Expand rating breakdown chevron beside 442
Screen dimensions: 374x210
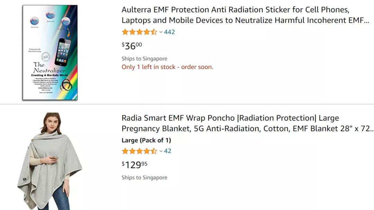(x=161, y=32)
